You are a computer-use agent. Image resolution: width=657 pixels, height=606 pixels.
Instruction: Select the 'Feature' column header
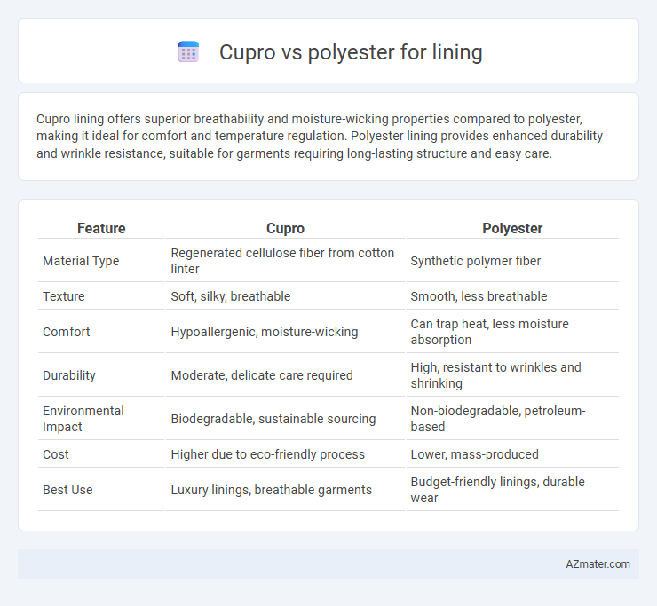pos(101,228)
